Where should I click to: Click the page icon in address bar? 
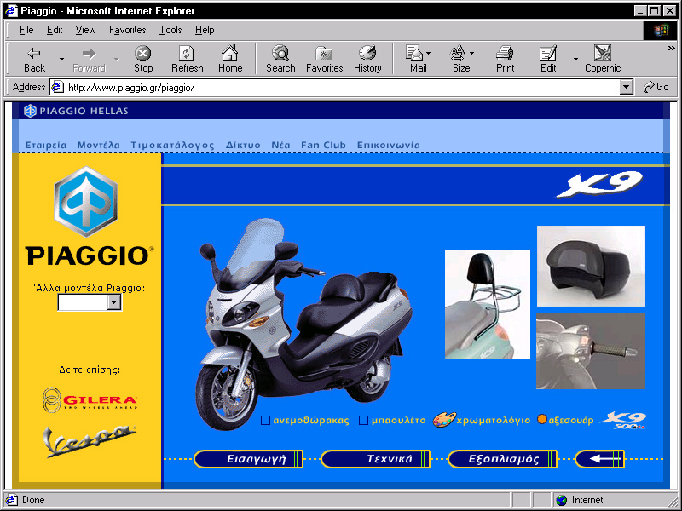coord(57,88)
